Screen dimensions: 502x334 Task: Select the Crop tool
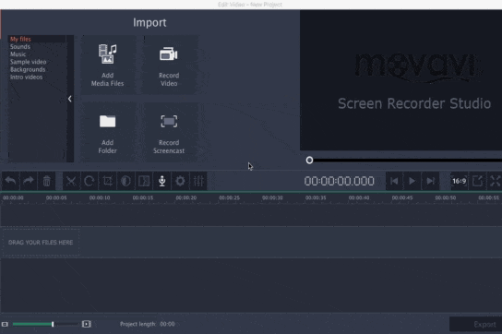pyautogui.click(x=108, y=181)
